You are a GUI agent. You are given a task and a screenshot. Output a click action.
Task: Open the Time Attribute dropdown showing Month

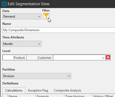pos(22,44)
